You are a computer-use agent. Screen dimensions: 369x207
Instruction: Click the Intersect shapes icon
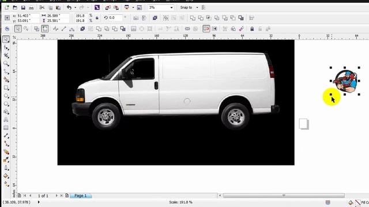click(209, 18)
